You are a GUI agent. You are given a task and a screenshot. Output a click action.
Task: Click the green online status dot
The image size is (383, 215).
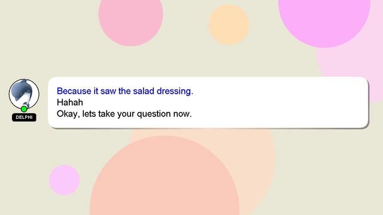tap(24, 109)
